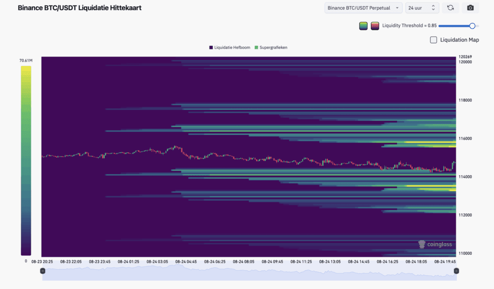Viewport: 494px width, 289px height.
Task: Click the middle of the range navigator area
Action: tap(249, 273)
